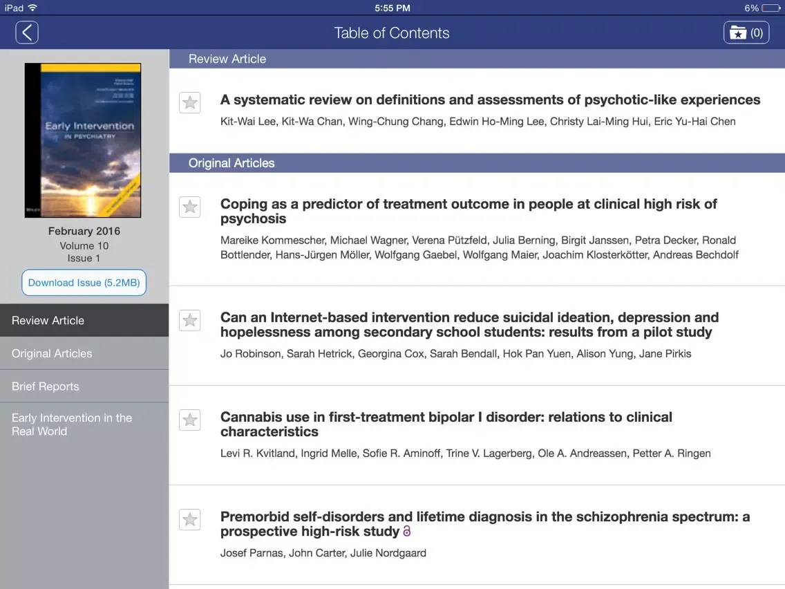This screenshot has width=785, height=589.
Task: Jump to Original Articles in sidebar
Action: [x=84, y=353]
